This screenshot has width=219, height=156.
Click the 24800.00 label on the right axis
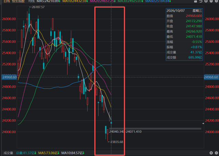pyautogui.click(x=212, y=87)
